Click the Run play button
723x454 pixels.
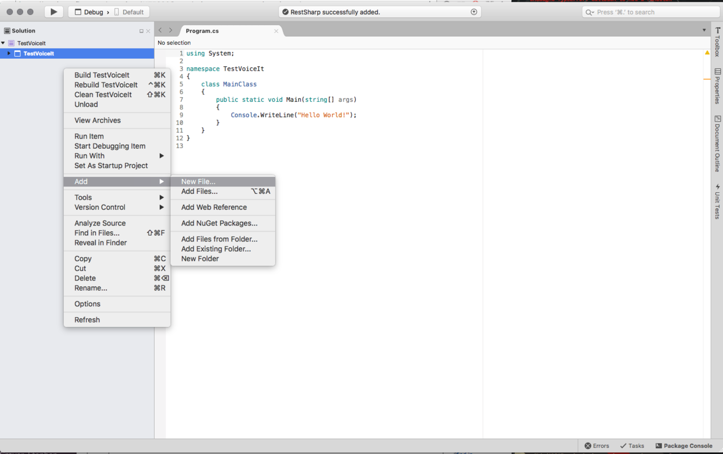pos(54,12)
